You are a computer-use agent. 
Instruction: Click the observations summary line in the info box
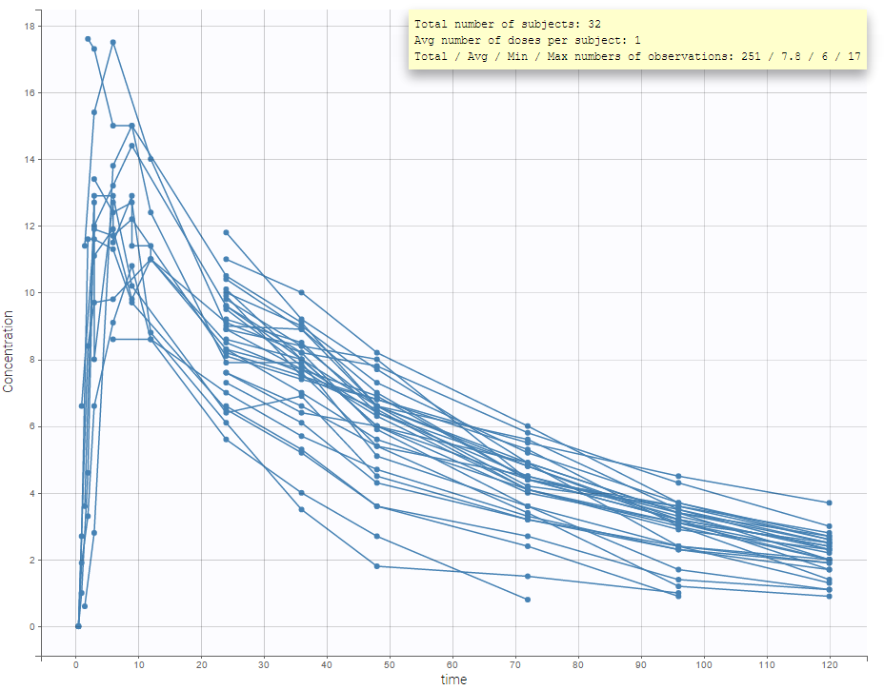click(637, 56)
